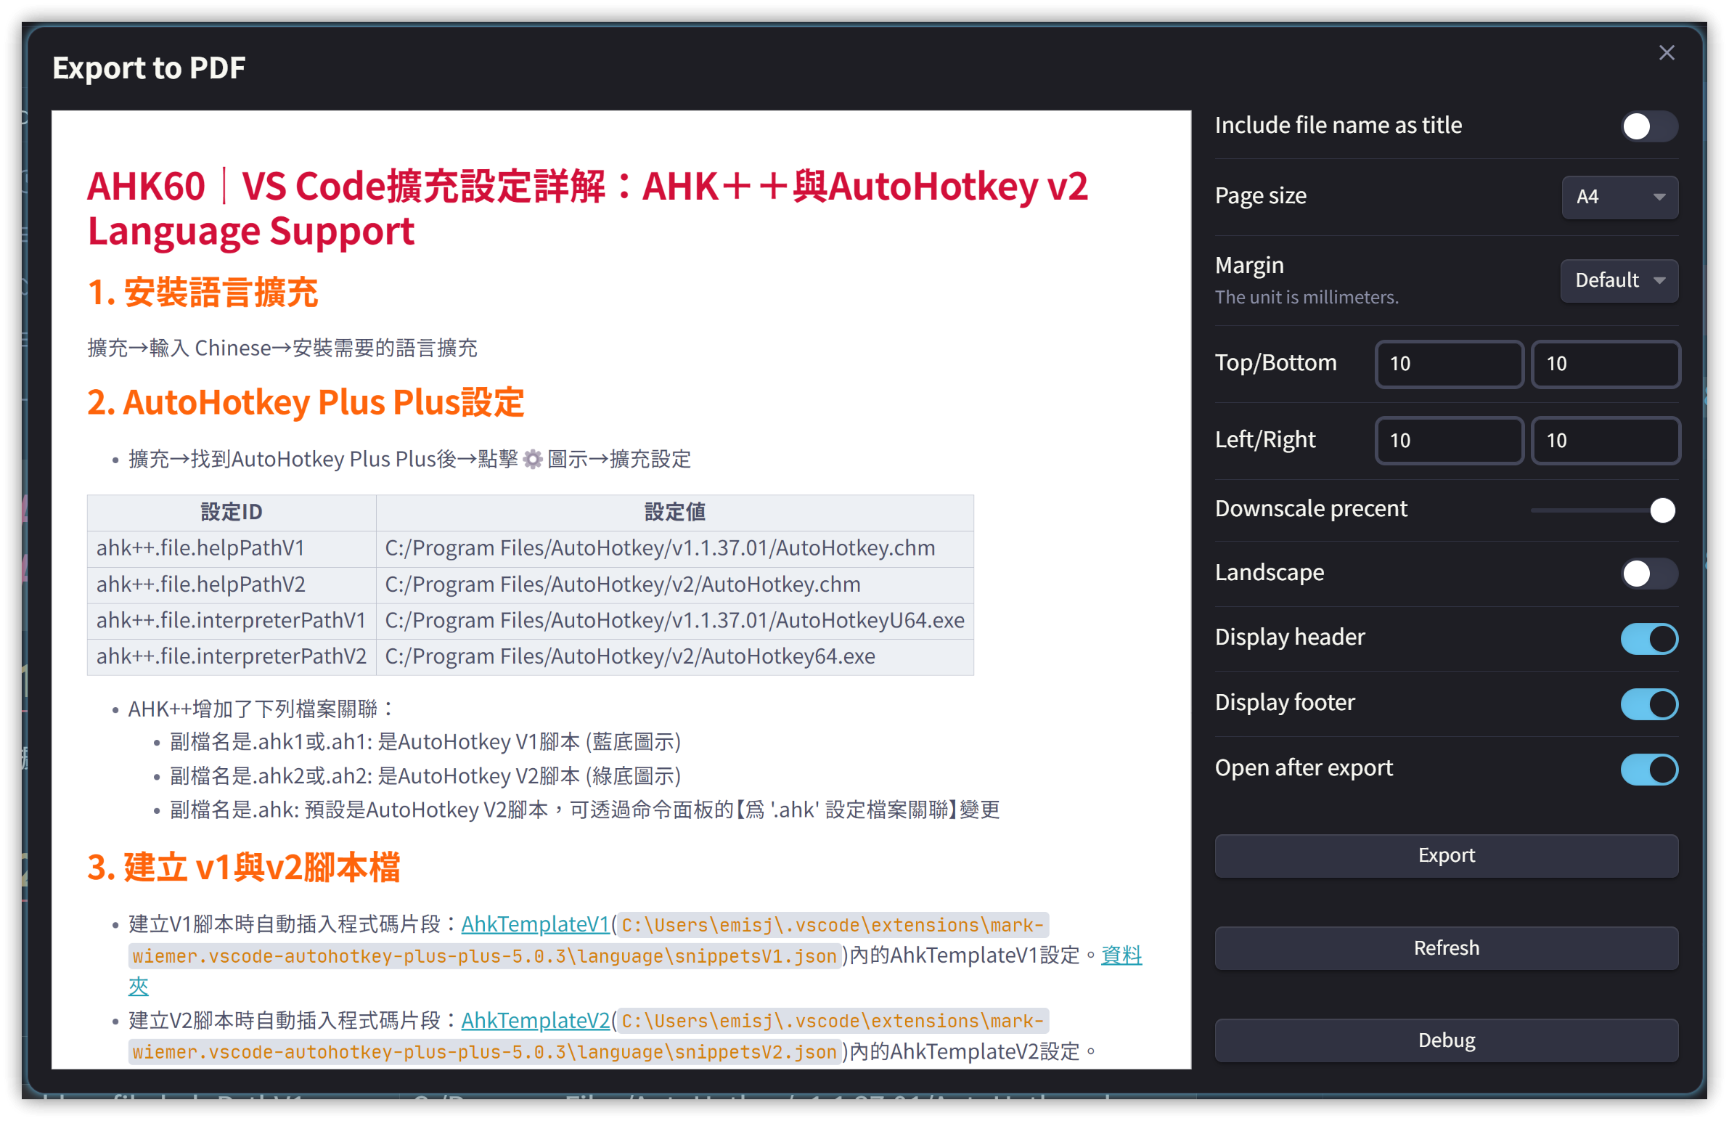The width and height of the screenshot is (1729, 1121).
Task: Click the Right margin input box
Action: [1605, 440]
